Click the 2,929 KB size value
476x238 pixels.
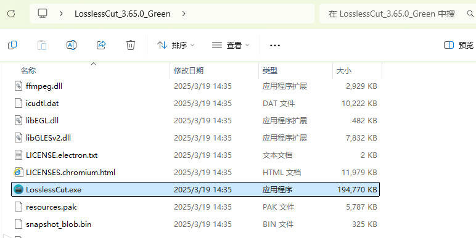(x=361, y=86)
